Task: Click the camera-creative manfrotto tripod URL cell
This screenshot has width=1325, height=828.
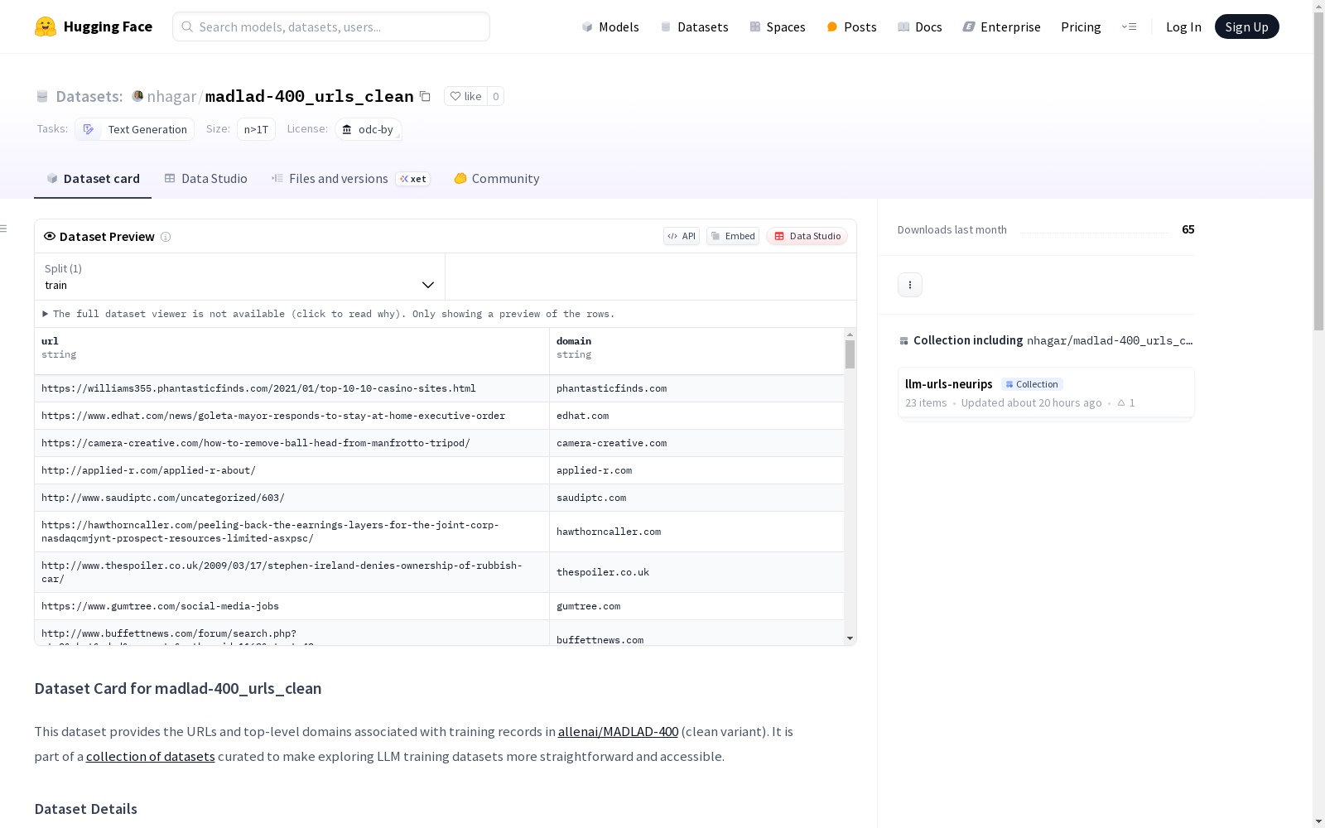Action: (x=291, y=443)
